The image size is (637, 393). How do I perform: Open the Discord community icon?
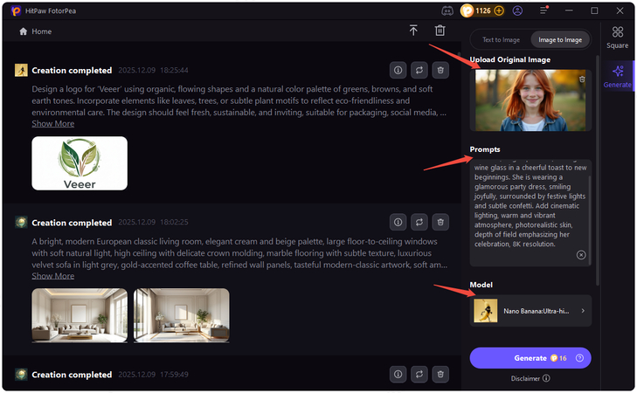(x=447, y=11)
